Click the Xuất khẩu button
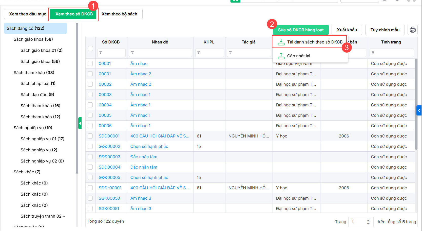The image size is (422, 231). pos(347,30)
